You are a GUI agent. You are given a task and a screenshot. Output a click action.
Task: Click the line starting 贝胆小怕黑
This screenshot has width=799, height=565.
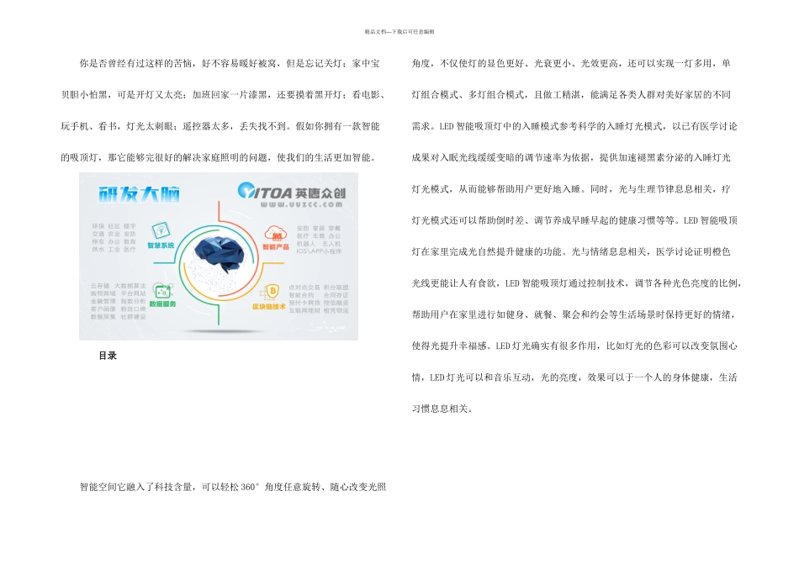click(x=223, y=95)
